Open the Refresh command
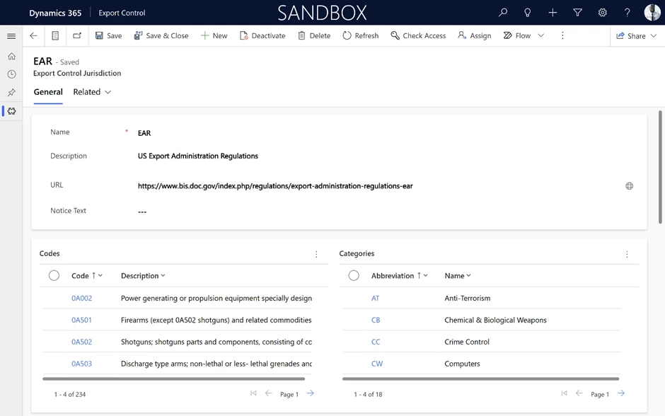Screen dimensions: 665x416 (x=360, y=35)
